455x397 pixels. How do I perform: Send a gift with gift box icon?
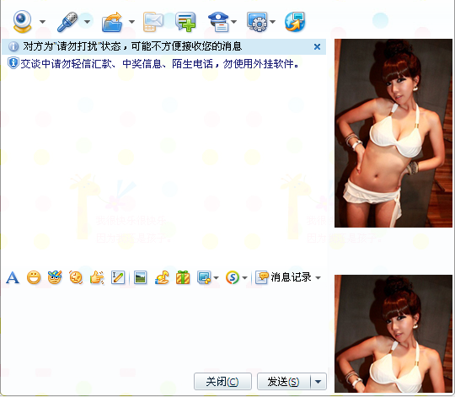183,277
